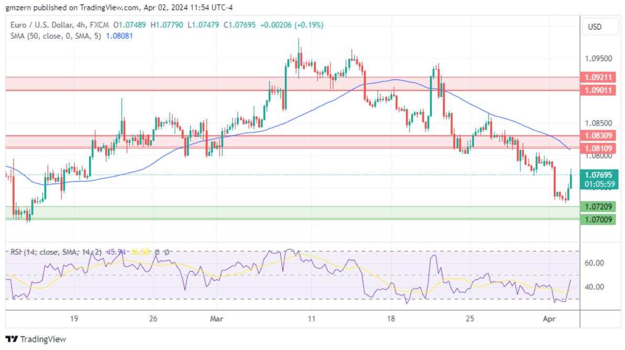Click the SMA value 1.08081
Viewport: 625px width, 350px height.
119,36
